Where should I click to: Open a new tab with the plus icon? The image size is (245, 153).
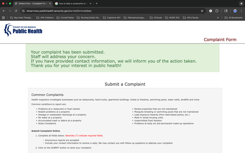click(96, 3)
